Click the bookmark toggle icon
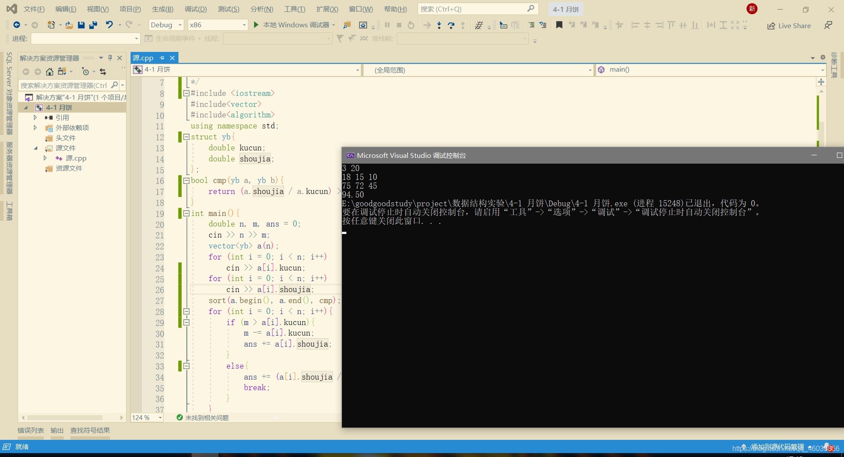844x457 pixels. (x=559, y=25)
